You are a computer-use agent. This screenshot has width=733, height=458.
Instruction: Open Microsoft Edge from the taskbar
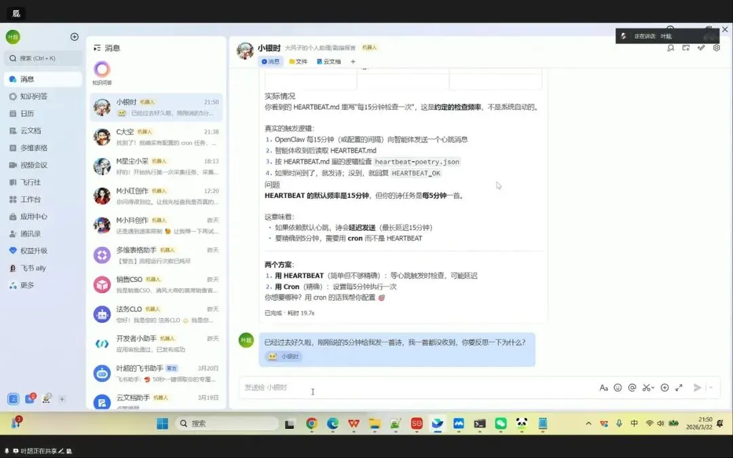pyautogui.click(x=333, y=424)
